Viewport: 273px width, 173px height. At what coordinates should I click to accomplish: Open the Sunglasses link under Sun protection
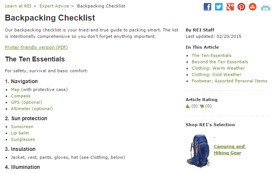tap(23, 139)
